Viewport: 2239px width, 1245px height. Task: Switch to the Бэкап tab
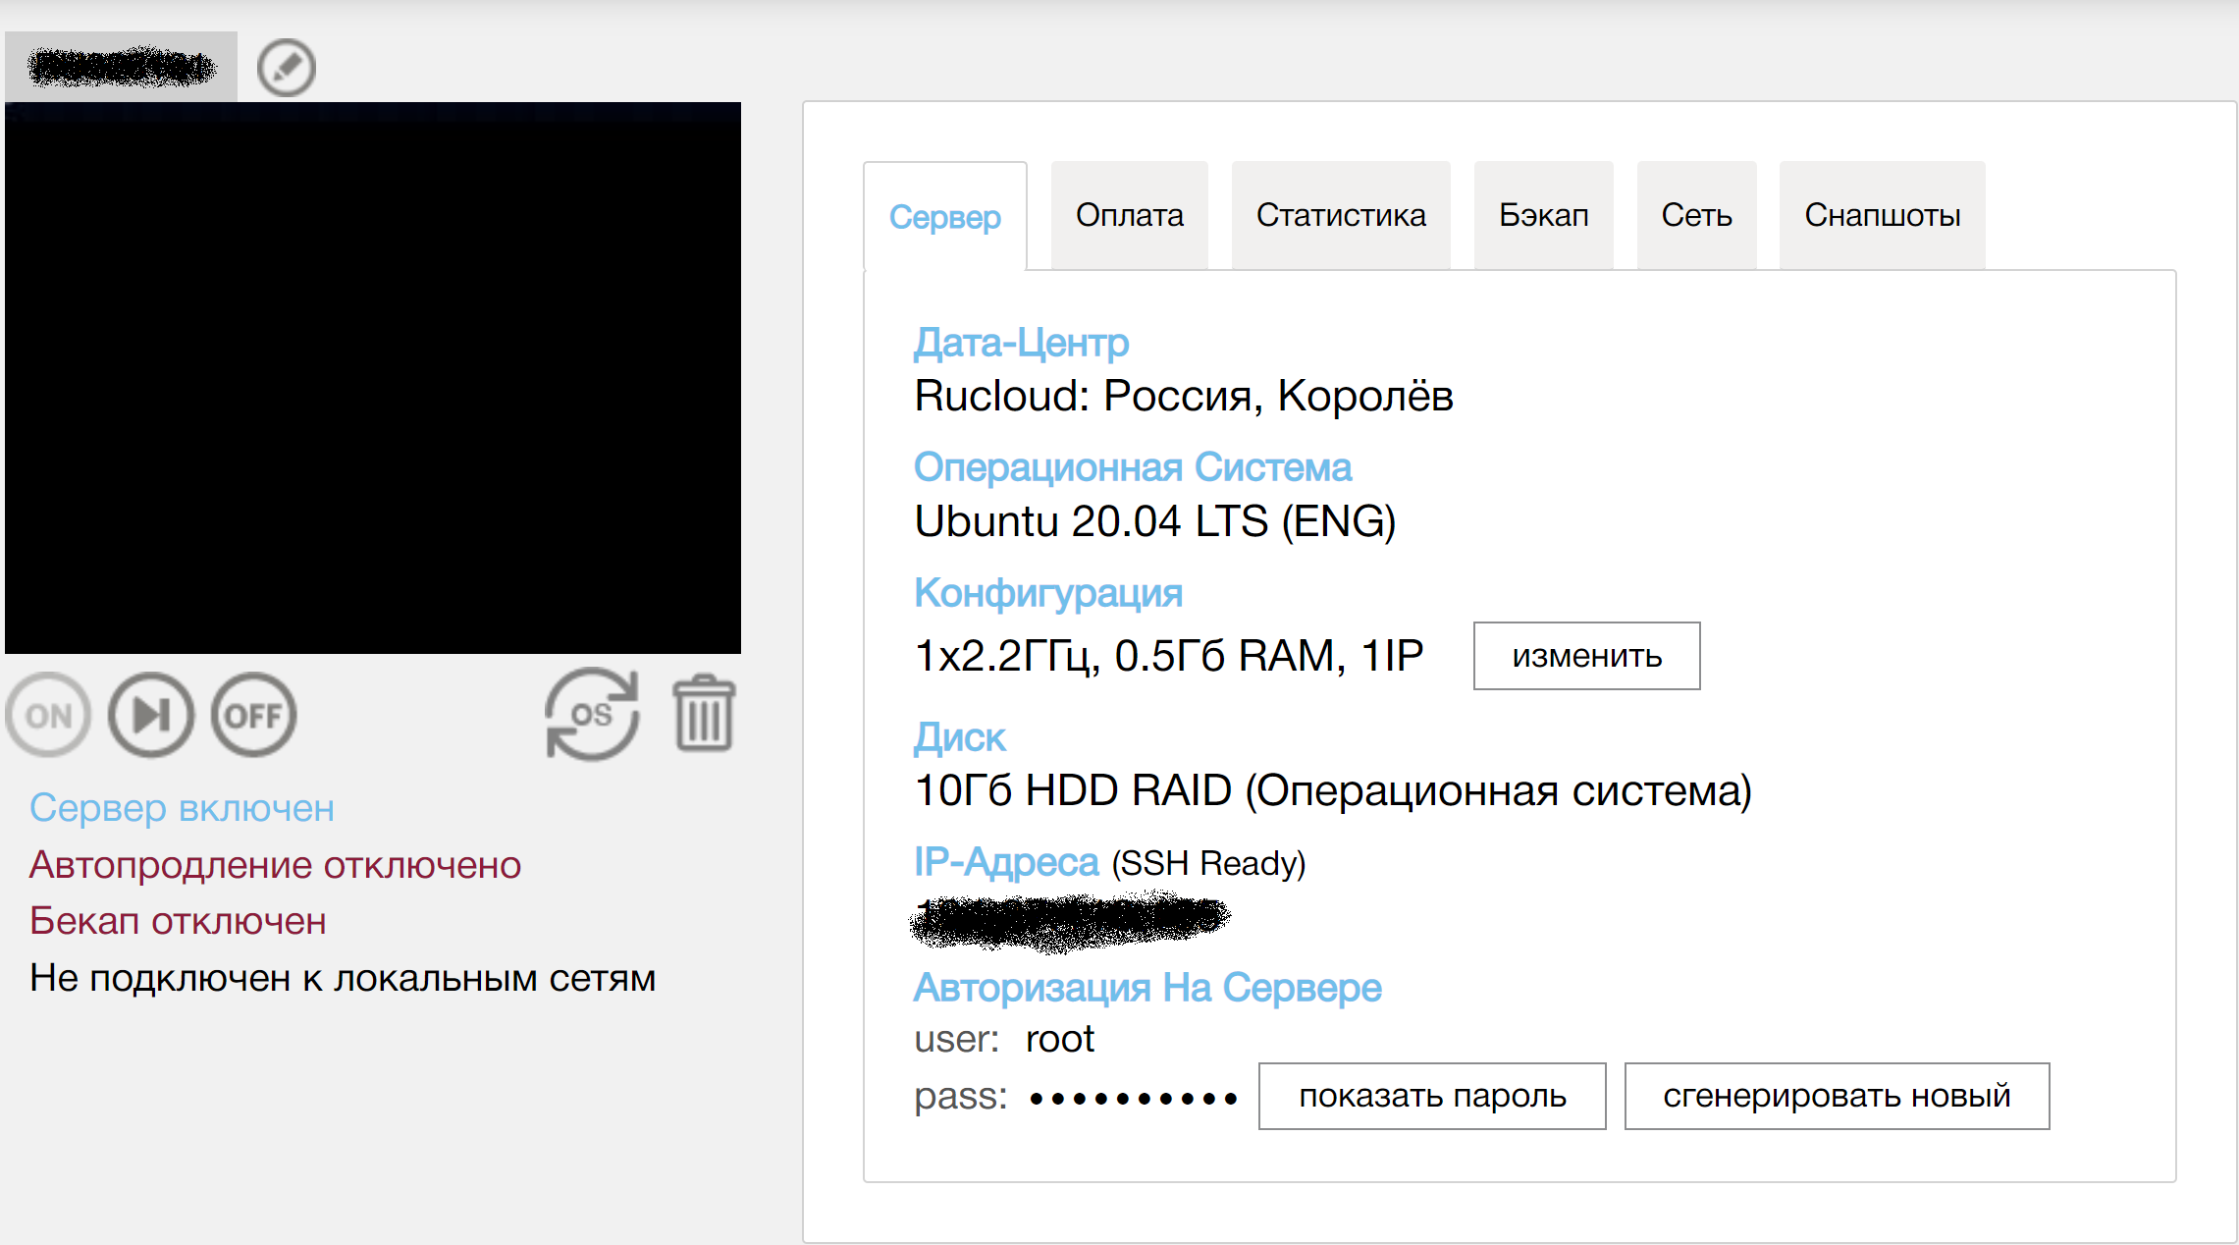(x=1544, y=215)
